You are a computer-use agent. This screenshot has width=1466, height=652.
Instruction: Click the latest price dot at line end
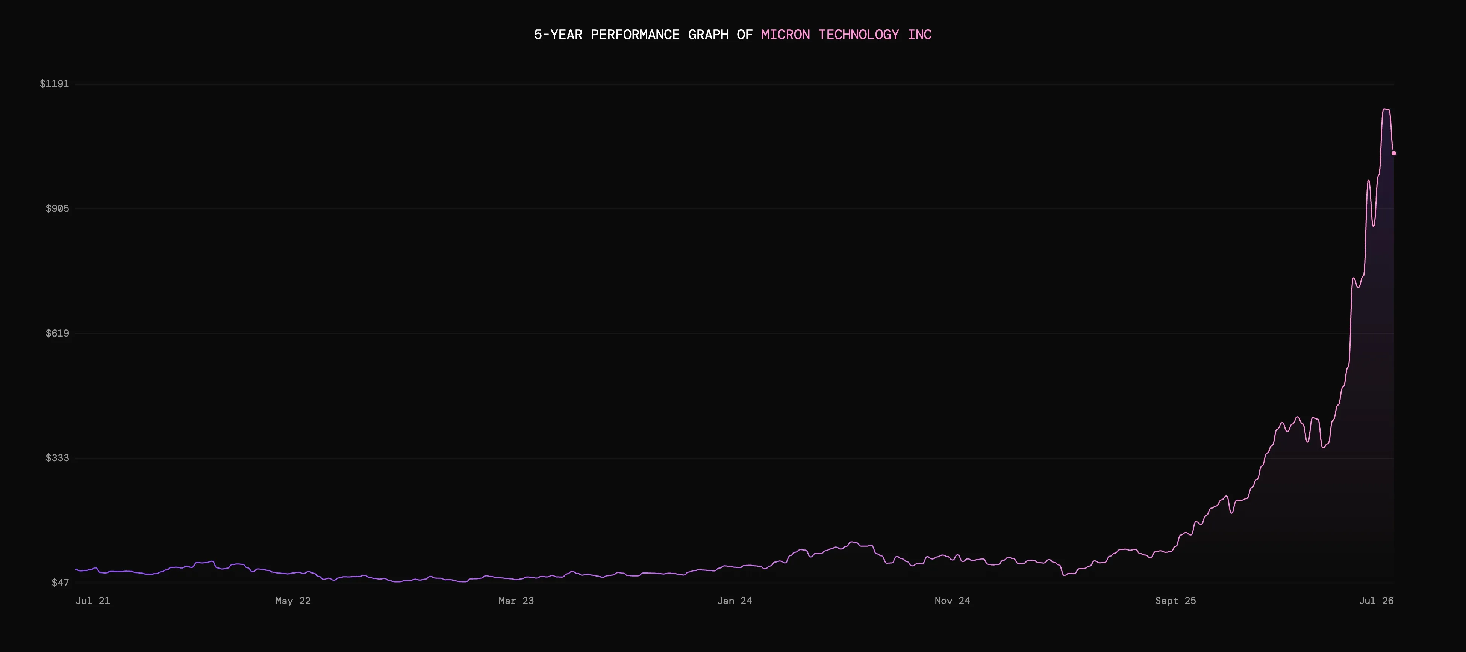coord(1394,153)
